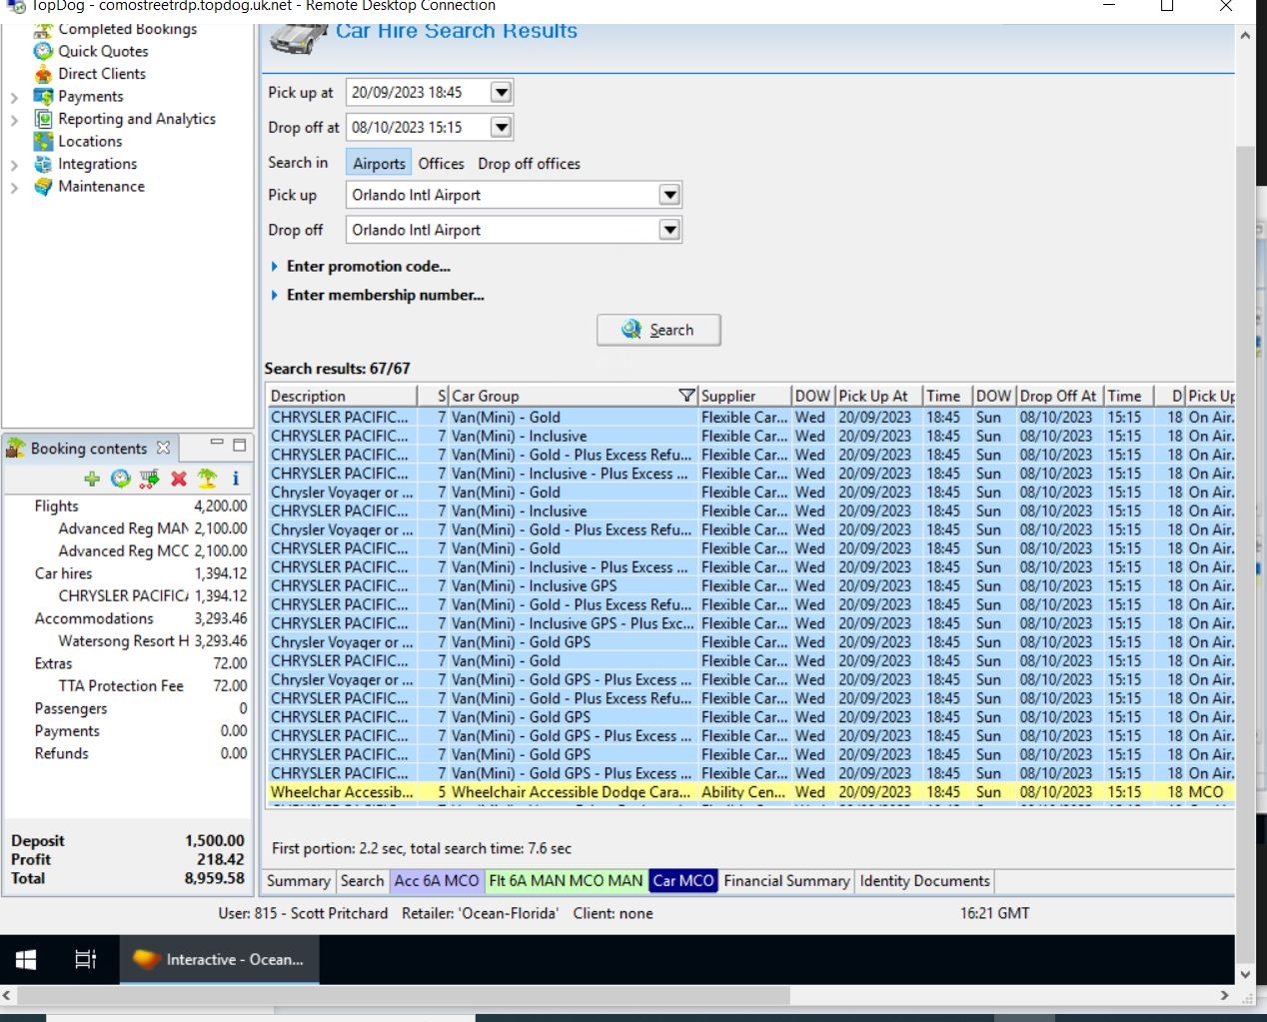This screenshot has height=1022, width=1267.
Task: Expand the Maintenance tree node
Action: click(14, 187)
